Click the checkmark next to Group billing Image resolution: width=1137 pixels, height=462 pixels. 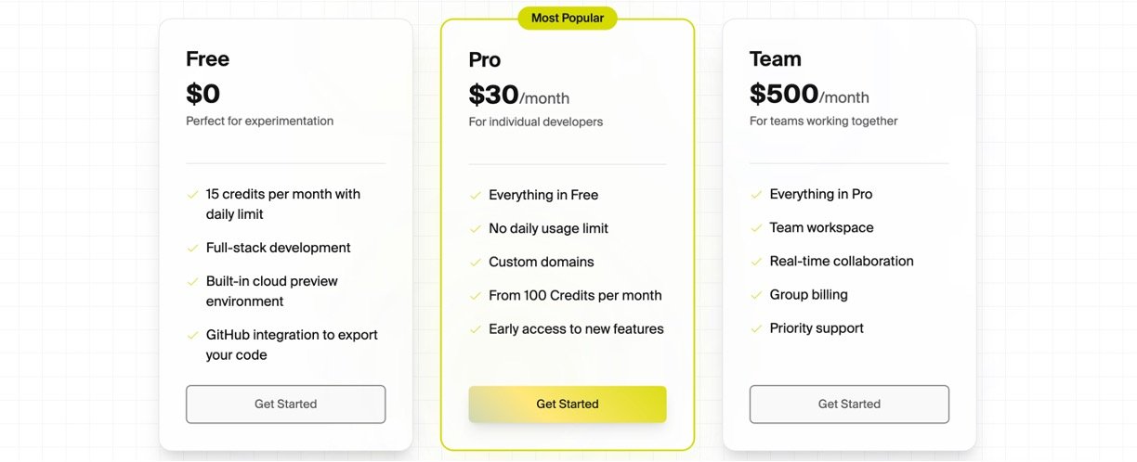click(756, 295)
